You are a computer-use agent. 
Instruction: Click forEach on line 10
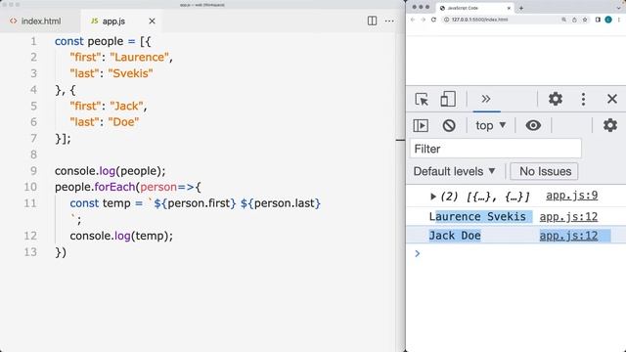[x=115, y=187]
